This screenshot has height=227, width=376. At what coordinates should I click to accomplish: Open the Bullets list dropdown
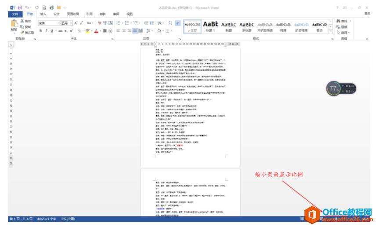[122, 23]
